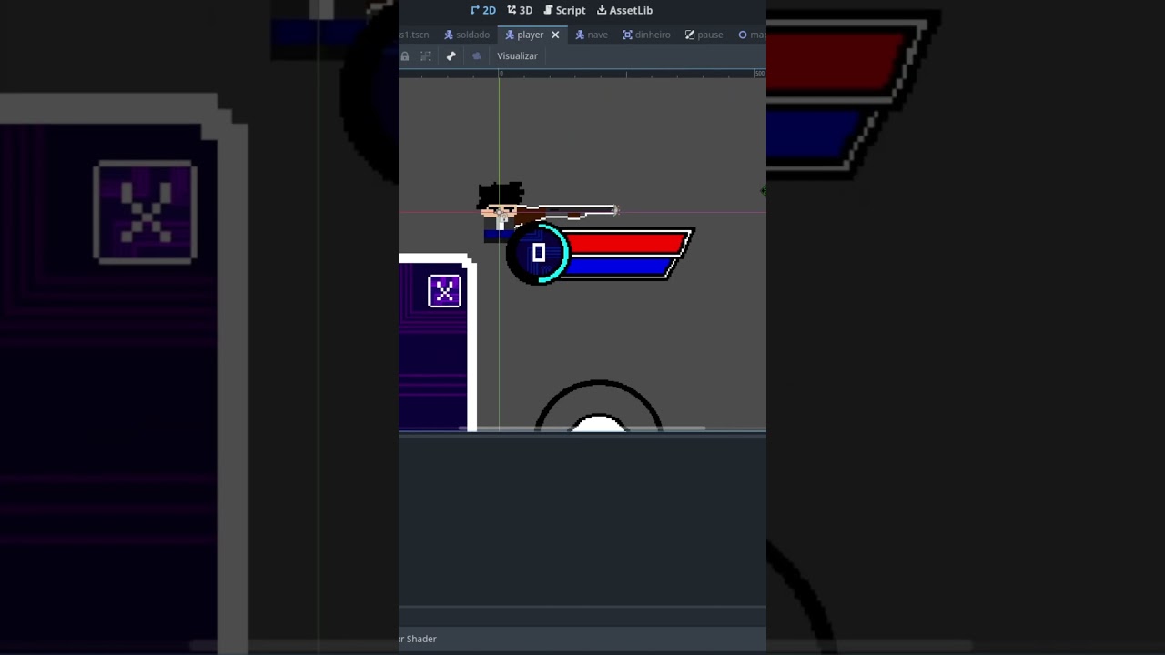
Task: Open the Script workspace
Action: click(564, 10)
